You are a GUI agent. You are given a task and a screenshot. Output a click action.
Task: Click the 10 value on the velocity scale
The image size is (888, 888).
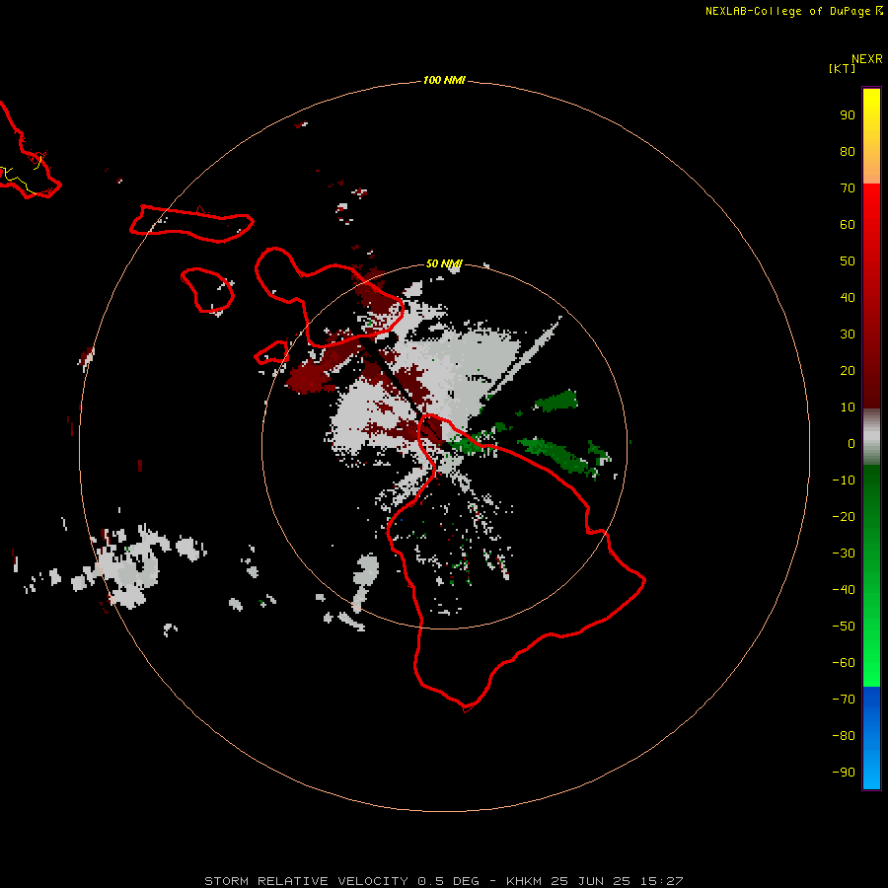click(x=848, y=407)
